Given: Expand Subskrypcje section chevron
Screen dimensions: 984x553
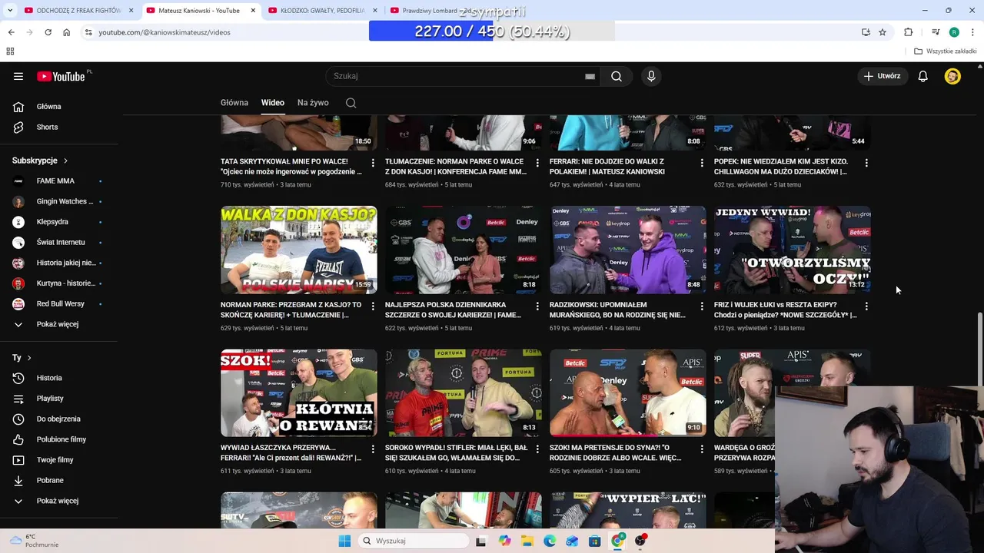Looking at the screenshot, I should (x=65, y=161).
